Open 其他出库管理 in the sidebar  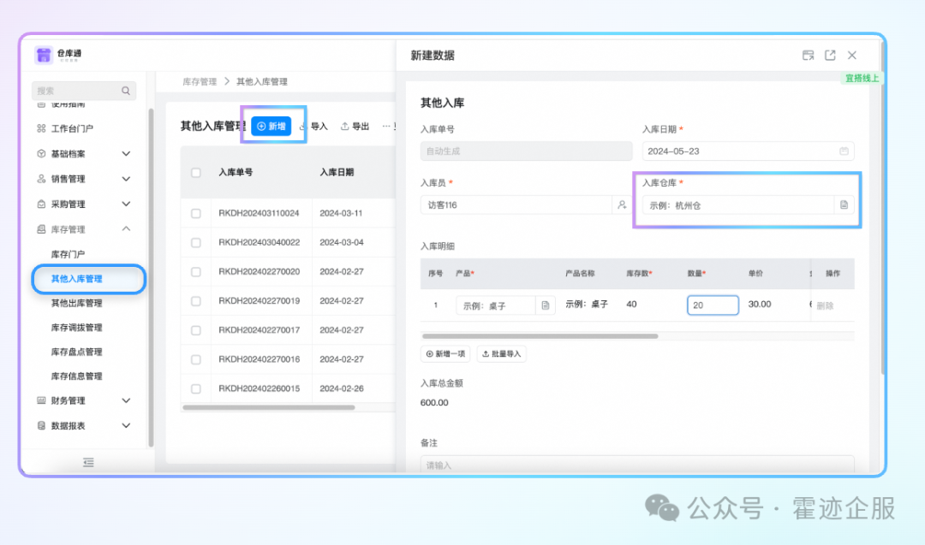(76, 303)
